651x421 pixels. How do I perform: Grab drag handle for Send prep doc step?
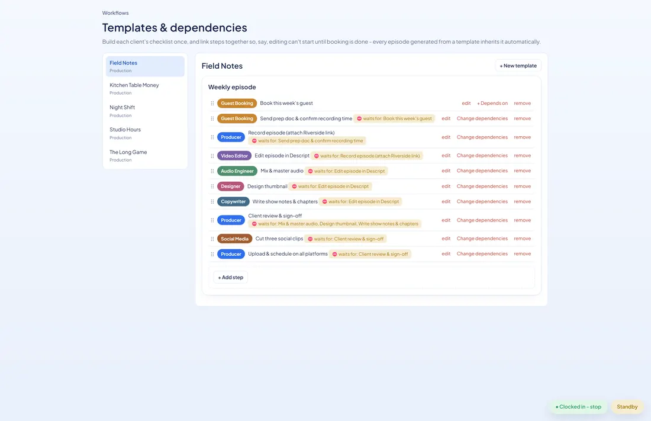pos(212,118)
